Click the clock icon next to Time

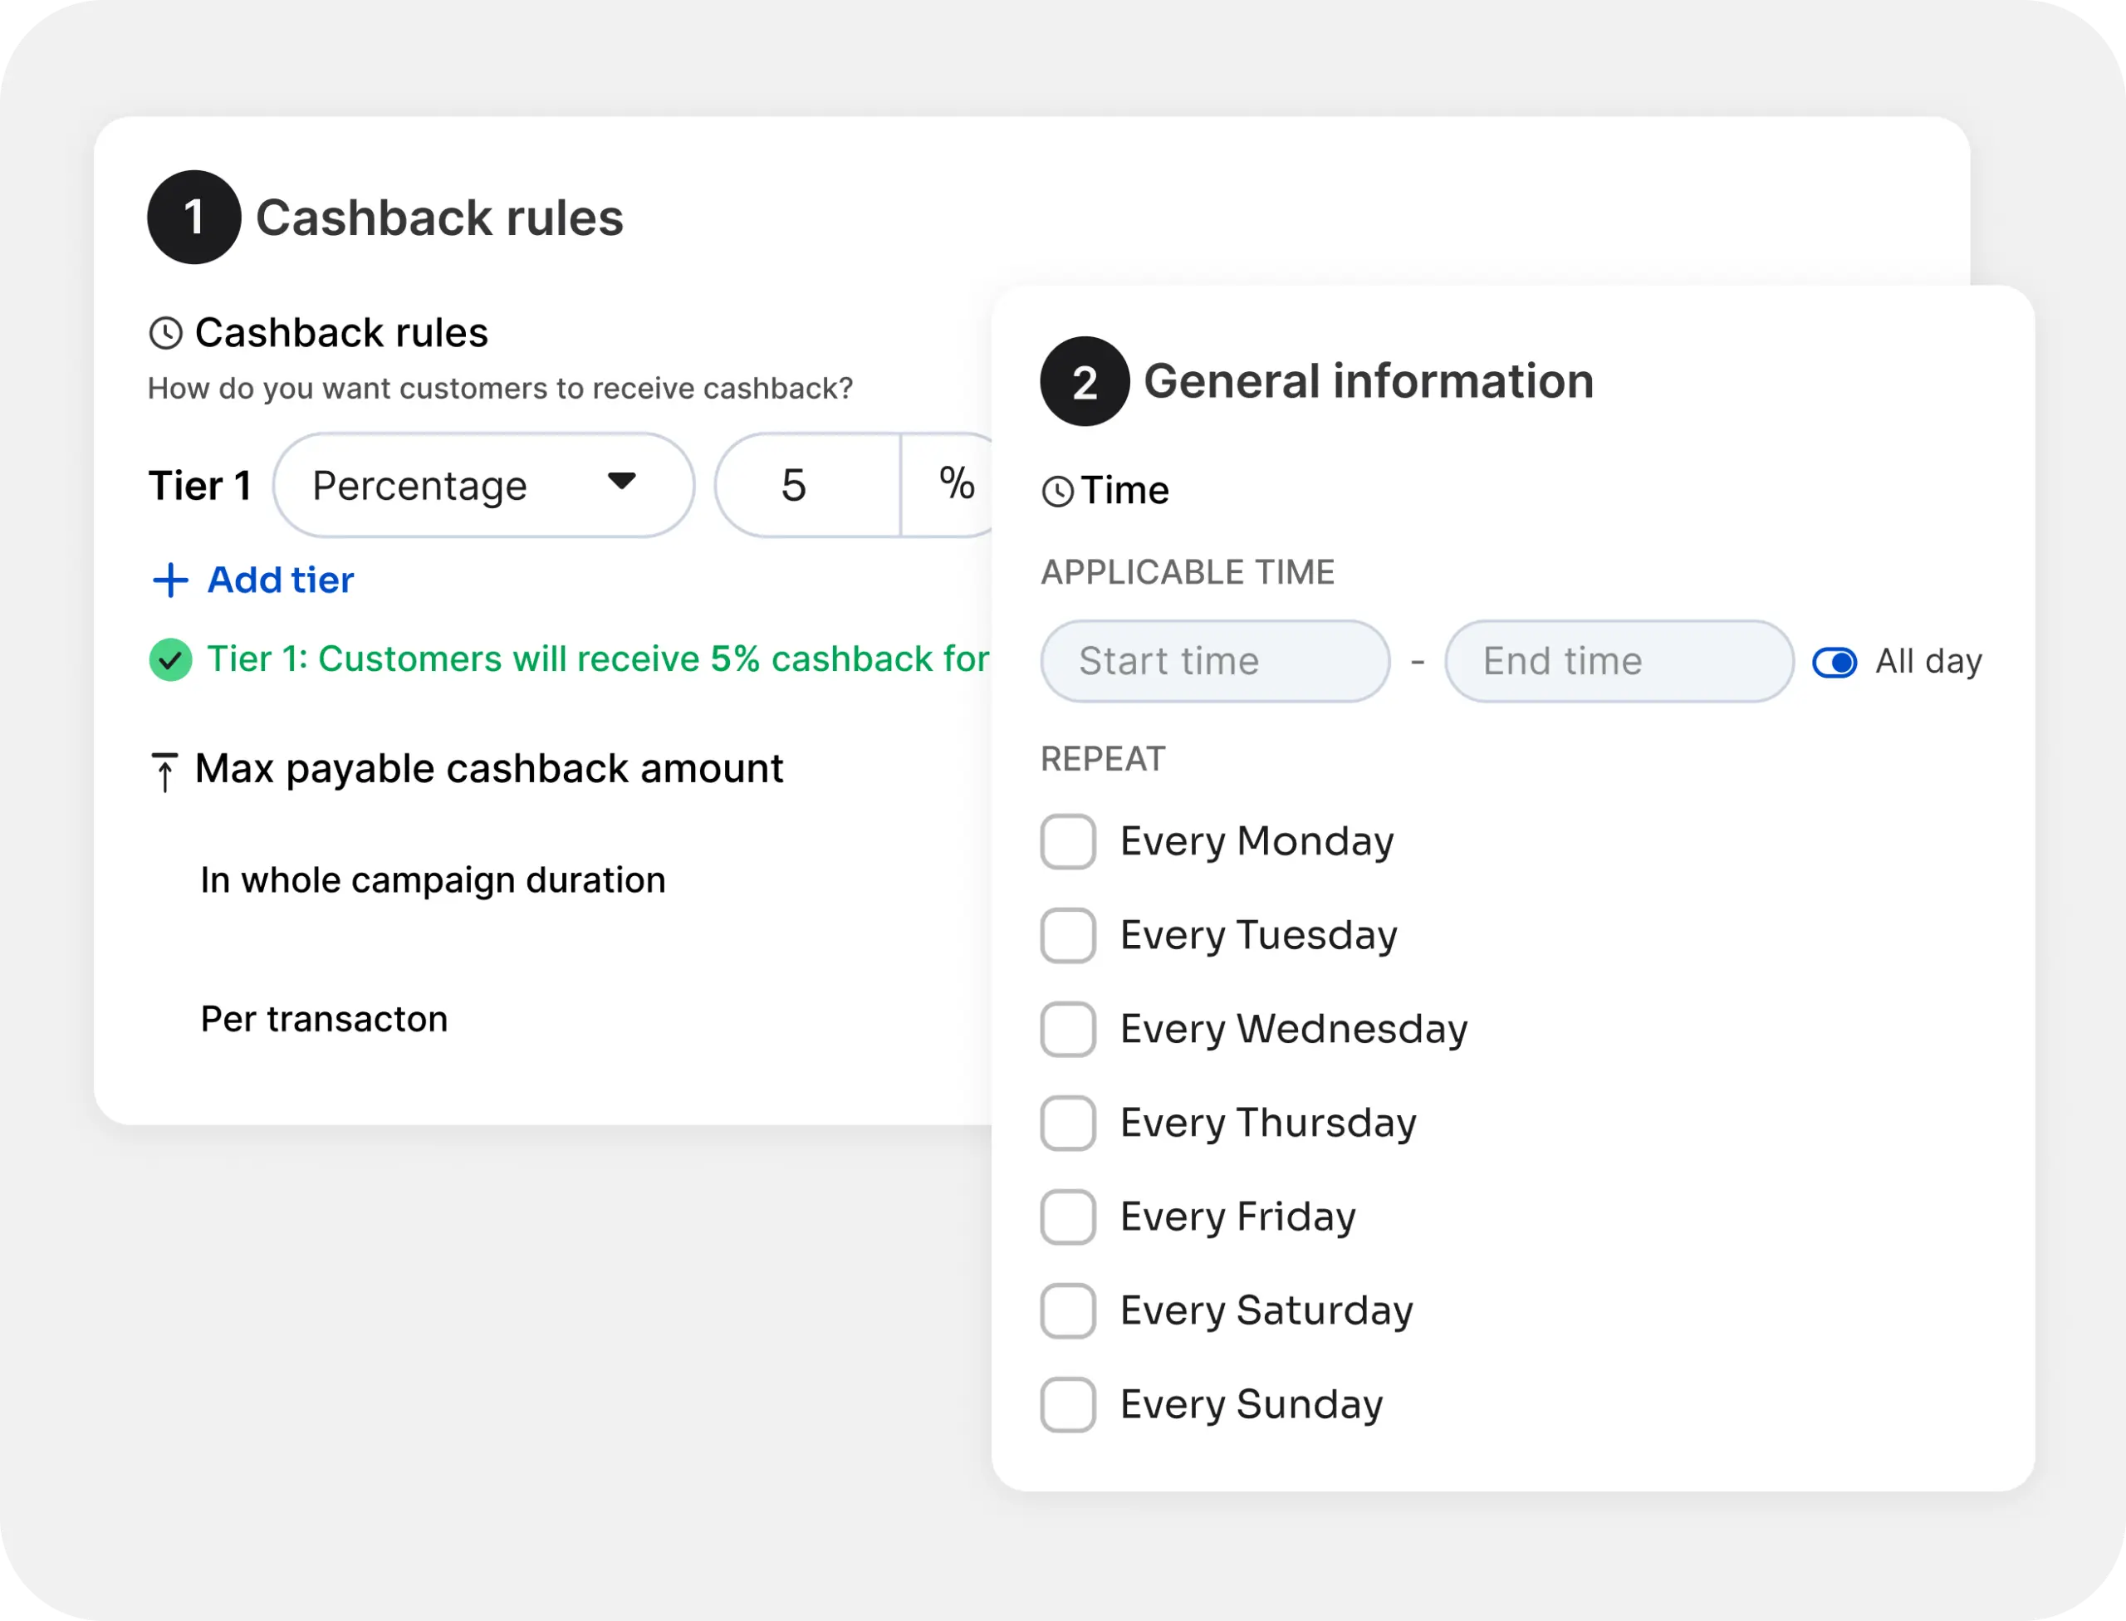(1058, 491)
